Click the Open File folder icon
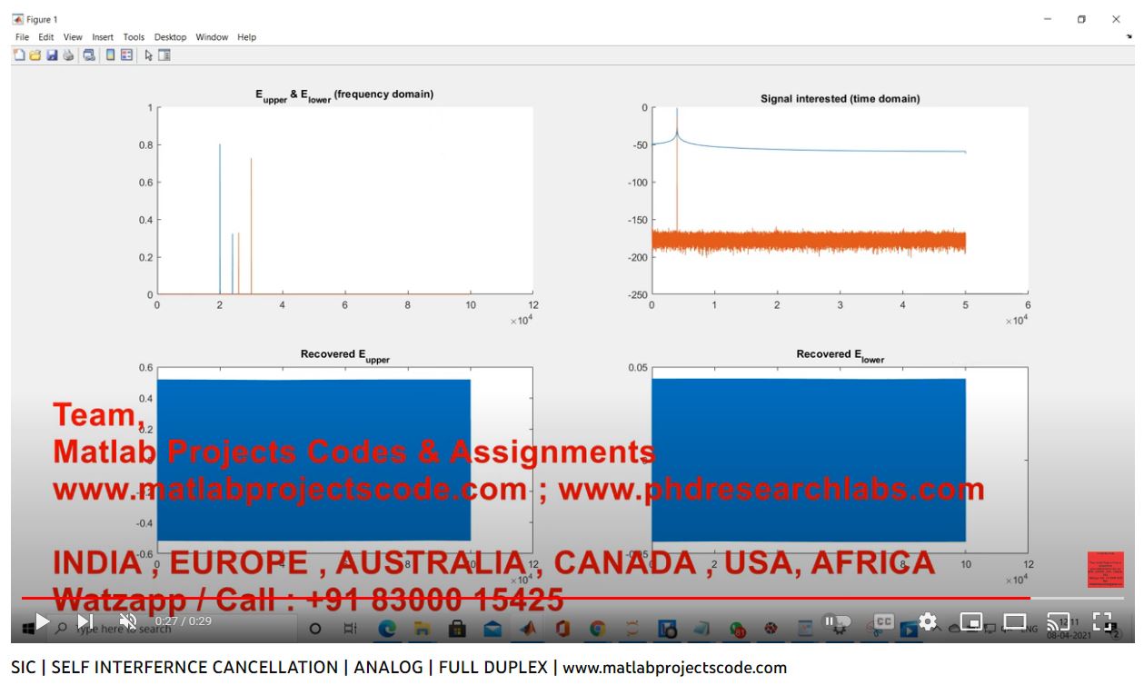This screenshot has height=685, width=1144. (x=35, y=55)
